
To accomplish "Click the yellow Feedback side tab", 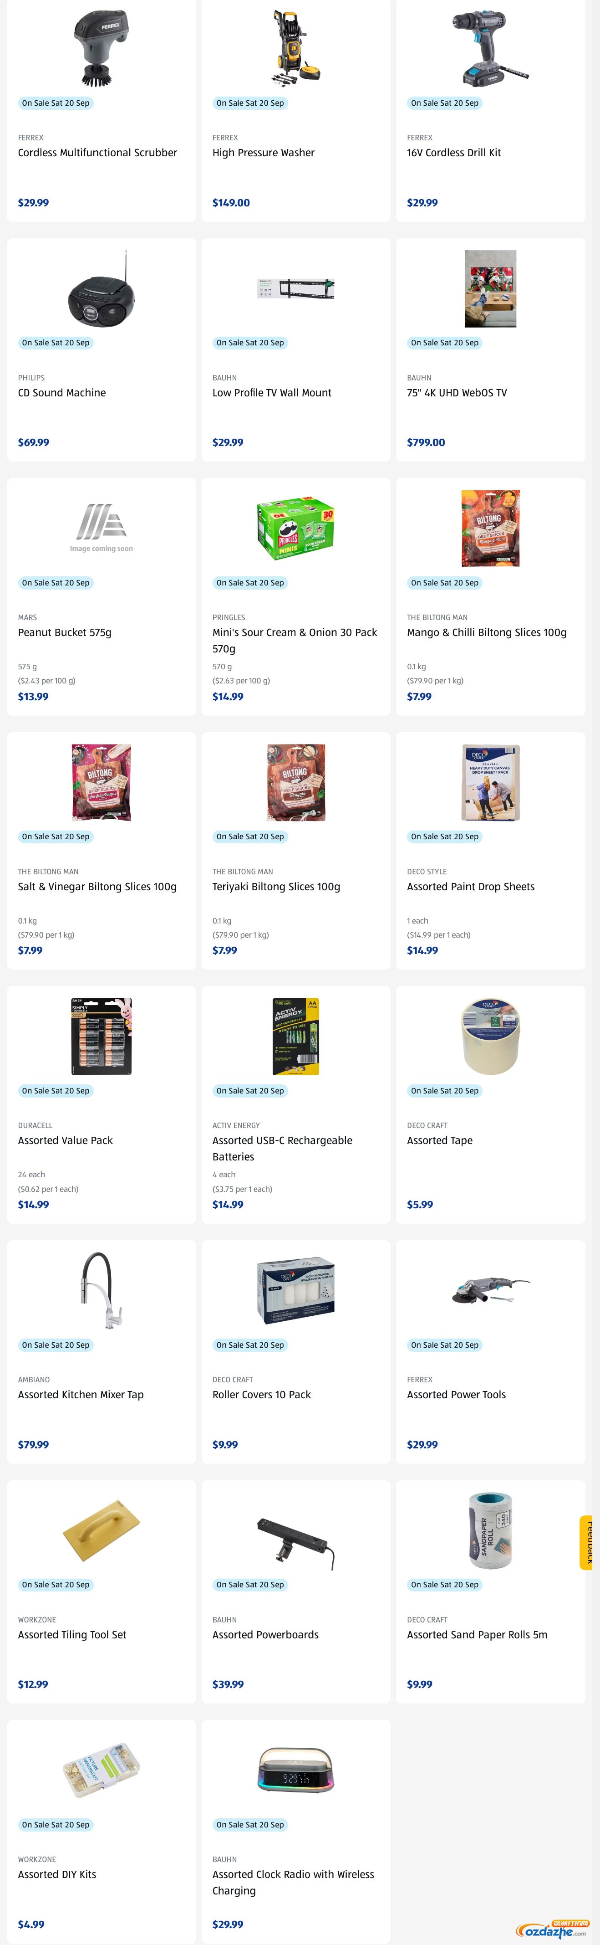I will (586, 1543).
